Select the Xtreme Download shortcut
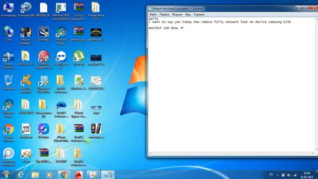The image size is (318, 179). pyautogui.click(x=8, y=60)
